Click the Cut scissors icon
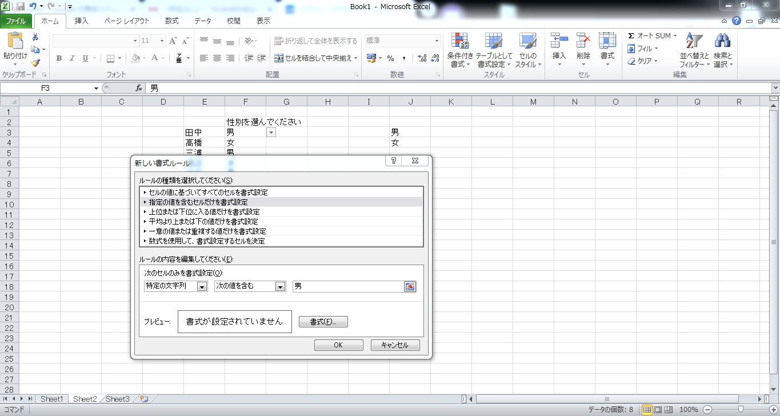 [x=35, y=37]
